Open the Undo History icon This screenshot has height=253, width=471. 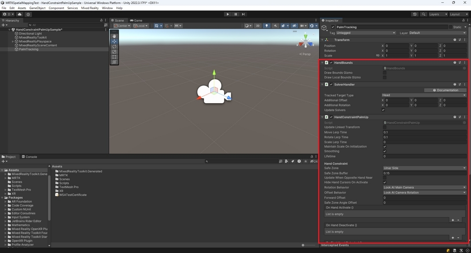pos(415,14)
